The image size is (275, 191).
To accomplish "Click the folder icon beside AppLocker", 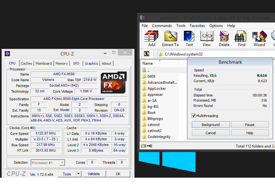I will click(144, 88).
